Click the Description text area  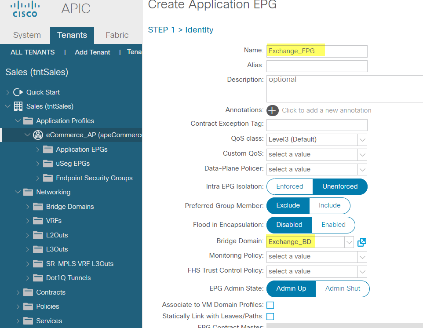tap(344, 89)
